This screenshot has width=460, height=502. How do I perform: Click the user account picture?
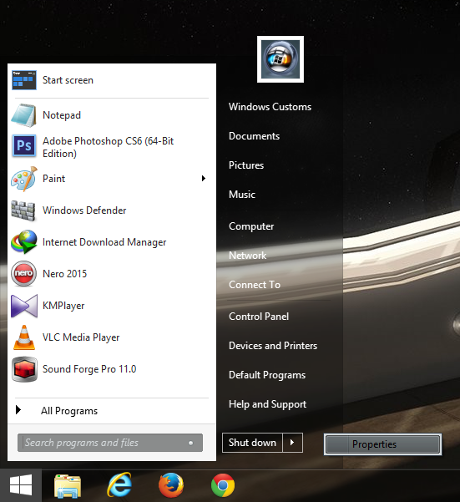281,59
